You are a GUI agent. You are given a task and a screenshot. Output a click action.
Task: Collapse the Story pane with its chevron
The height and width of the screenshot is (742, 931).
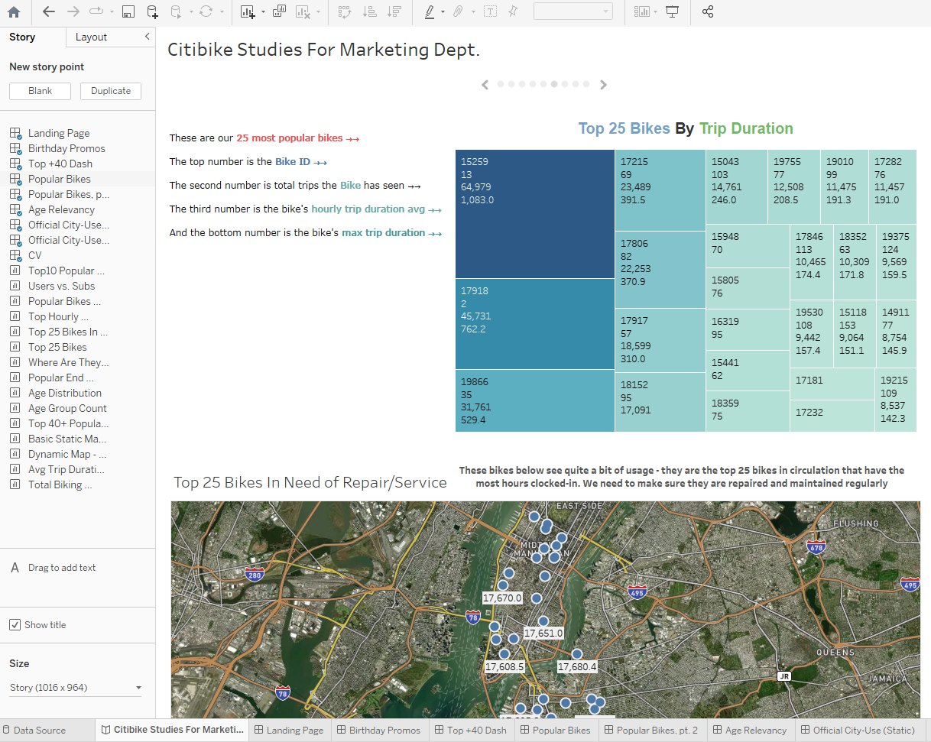pyautogui.click(x=148, y=36)
